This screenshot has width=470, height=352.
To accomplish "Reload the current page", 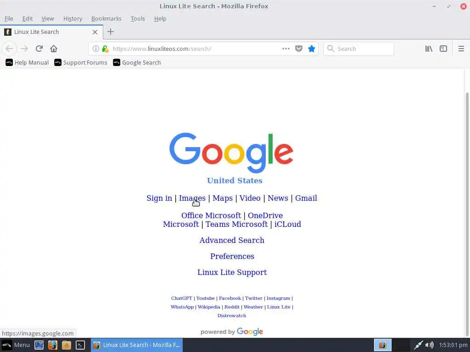I will point(39,49).
